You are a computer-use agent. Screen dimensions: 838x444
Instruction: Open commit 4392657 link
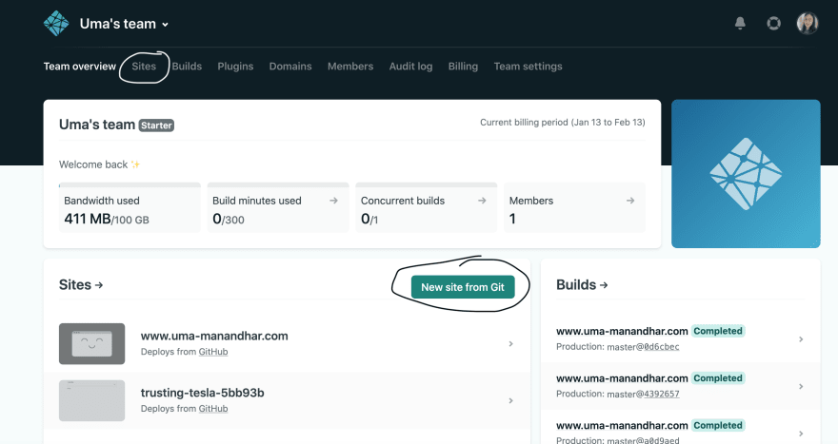(x=662, y=394)
